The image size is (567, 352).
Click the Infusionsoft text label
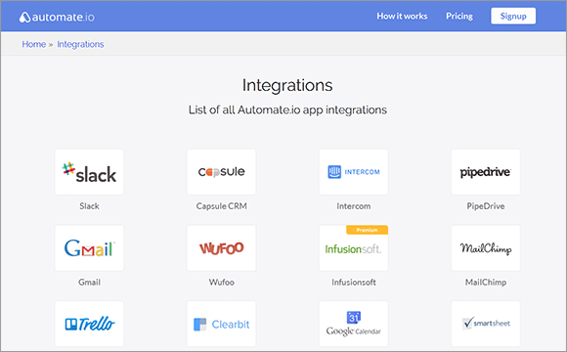354,283
